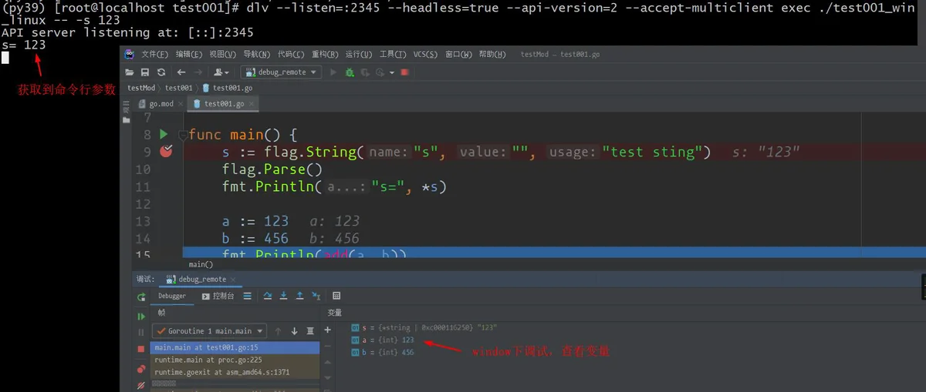Close the go.mod editor tab

tap(181, 104)
